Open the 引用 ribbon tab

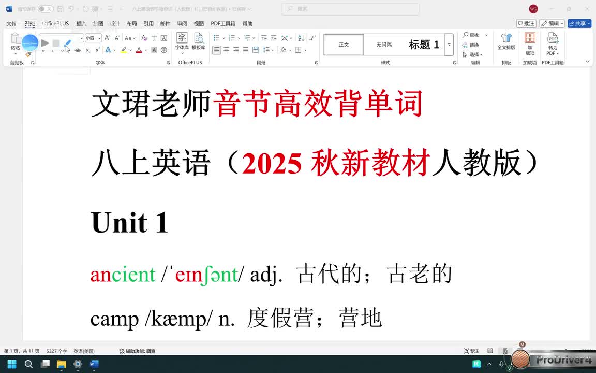[148, 24]
